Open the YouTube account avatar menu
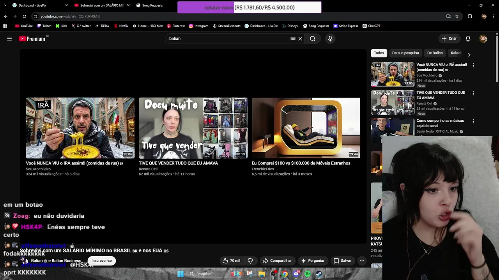Screen dimensions: 499x280 click(x=483, y=38)
